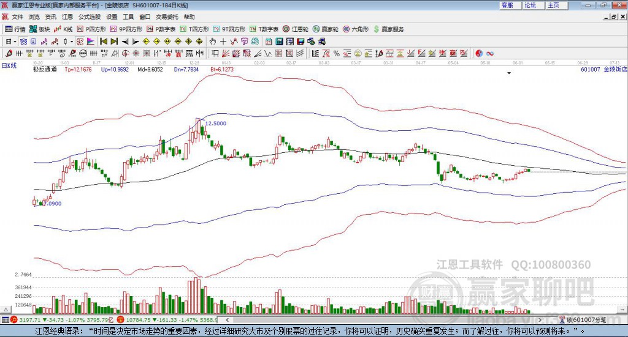The width and height of the screenshot is (628, 337).
Task: Click the 12.5000 high price label
Action: click(x=215, y=124)
